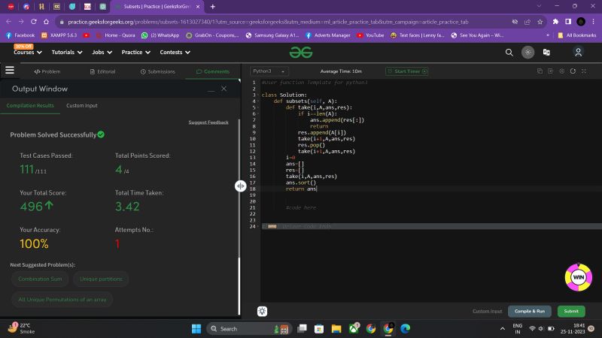The height and width of the screenshot is (338, 602).
Task: Click the lightbulb hint icon
Action: coord(262,311)
